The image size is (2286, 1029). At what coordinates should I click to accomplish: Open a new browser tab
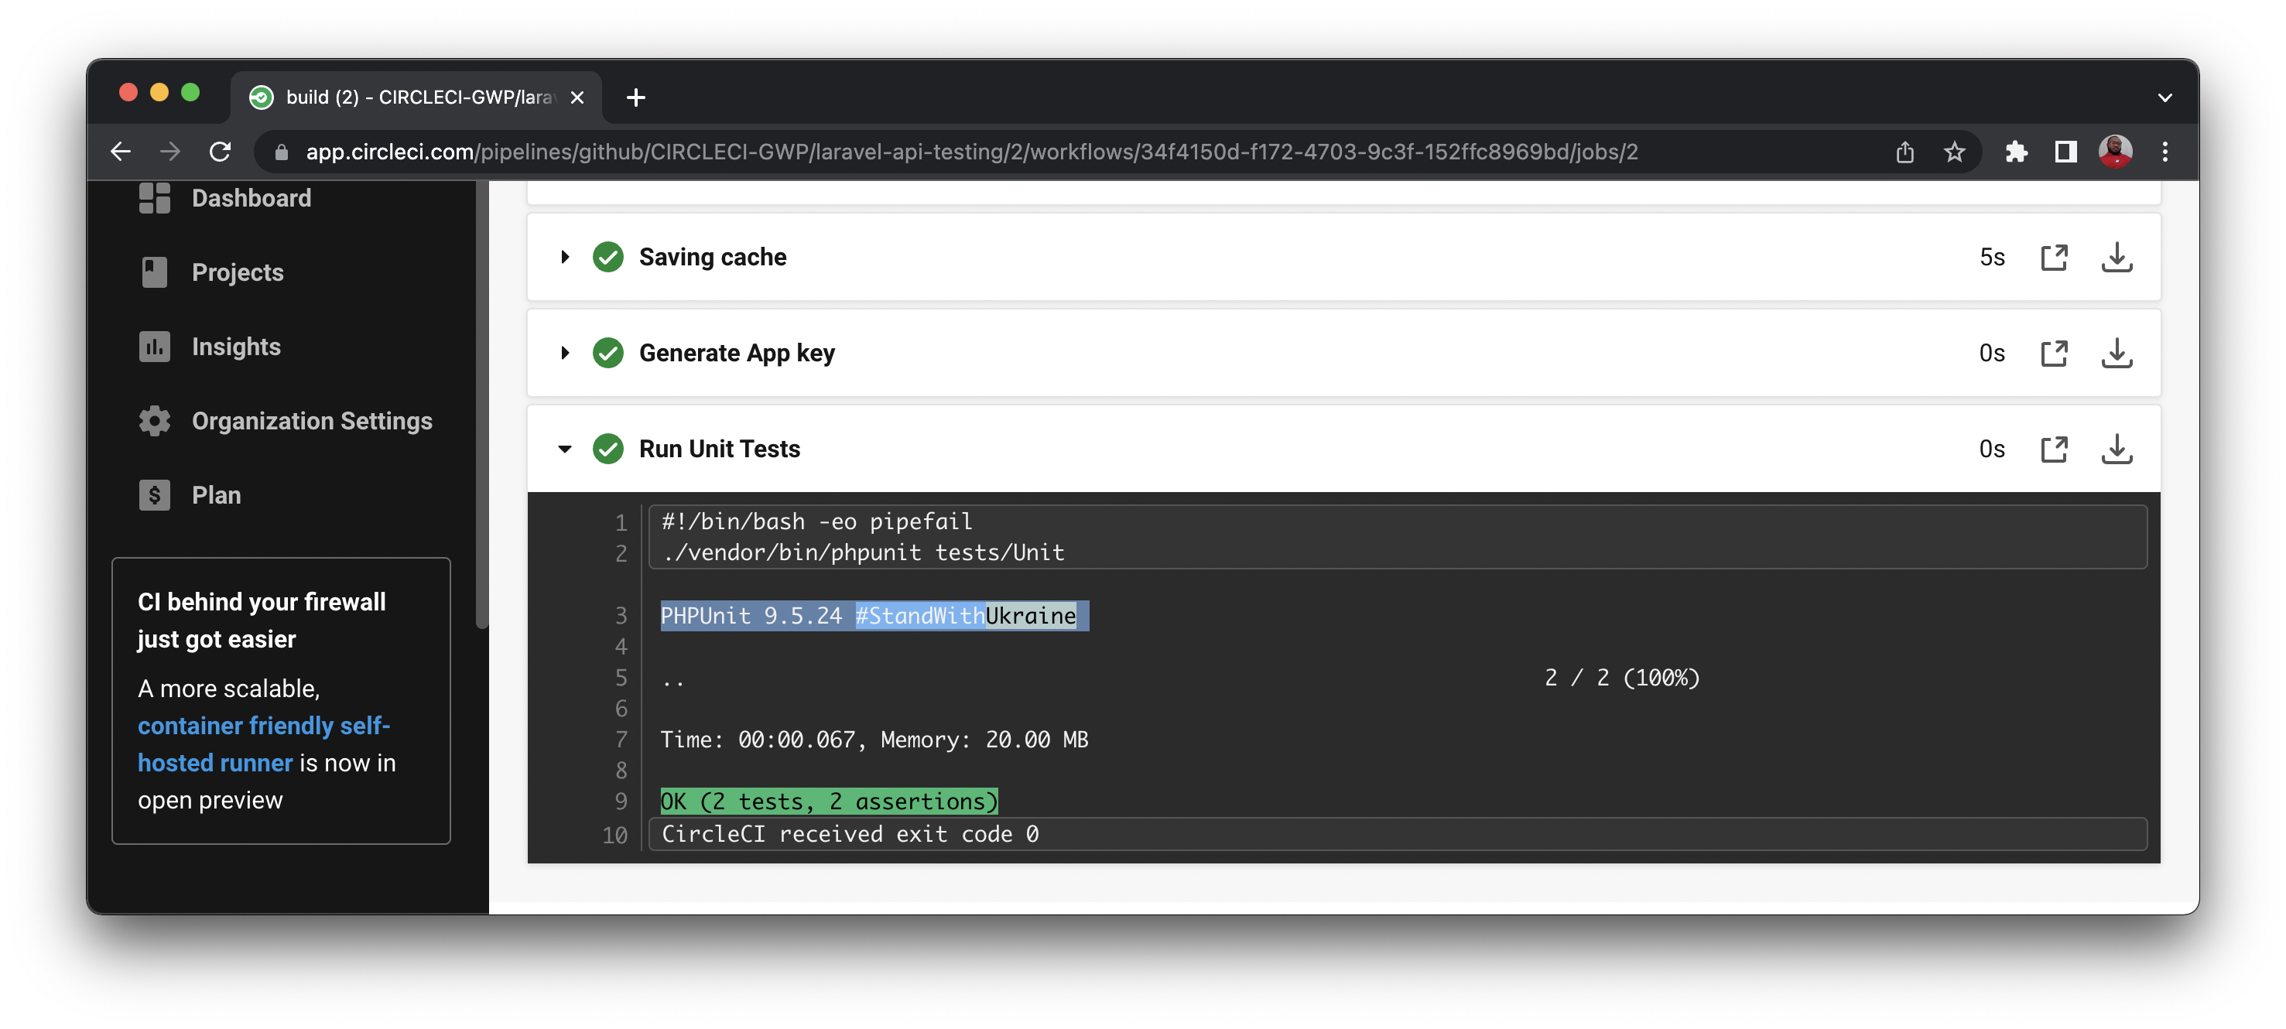click(635, 97)
